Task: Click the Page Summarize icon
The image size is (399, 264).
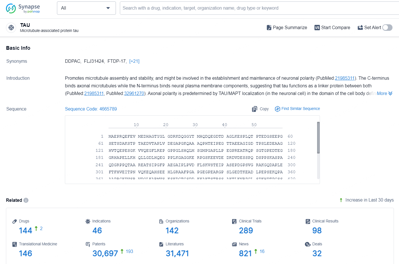Action: pyautogui.click(x=269, y=28)
